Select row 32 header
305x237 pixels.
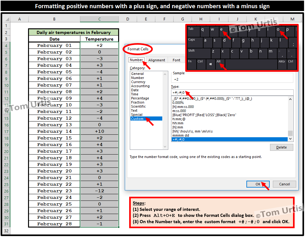pyautogui.click(x=6, y=231)
